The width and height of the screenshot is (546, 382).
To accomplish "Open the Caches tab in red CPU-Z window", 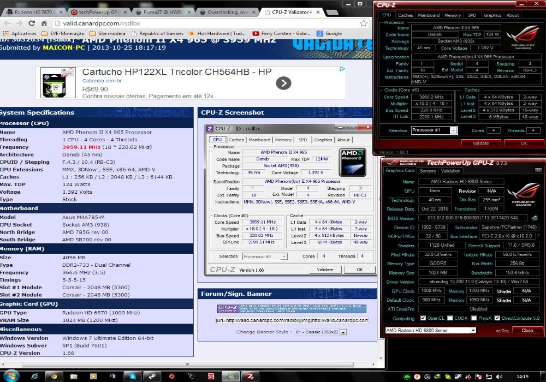I will tap(405, 15).
